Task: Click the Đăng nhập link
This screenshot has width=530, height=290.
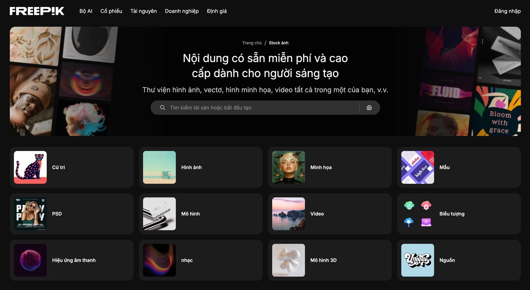Action: 507,11
